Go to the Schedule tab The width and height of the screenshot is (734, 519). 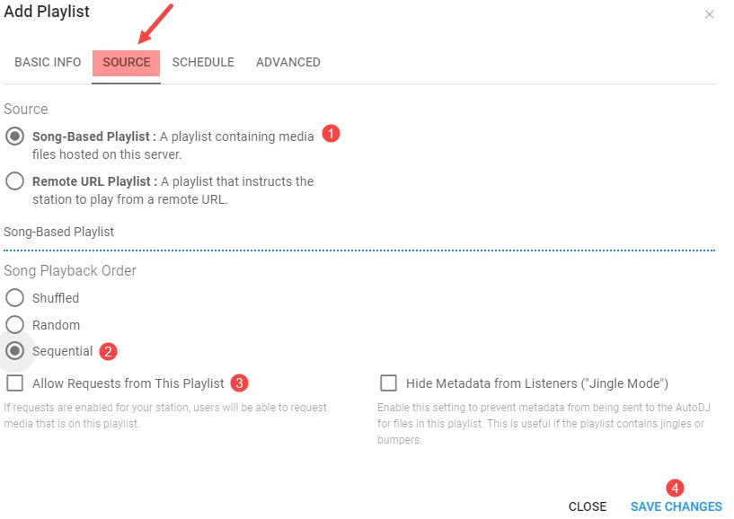pyautogui.click(x=203, y=62)
